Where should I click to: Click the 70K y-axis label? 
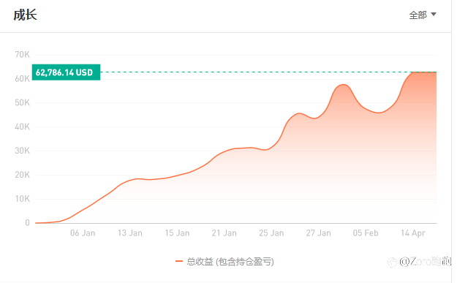tap(23, 55)
